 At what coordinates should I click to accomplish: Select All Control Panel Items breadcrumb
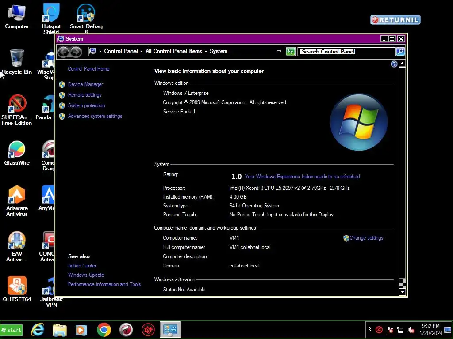173,51
